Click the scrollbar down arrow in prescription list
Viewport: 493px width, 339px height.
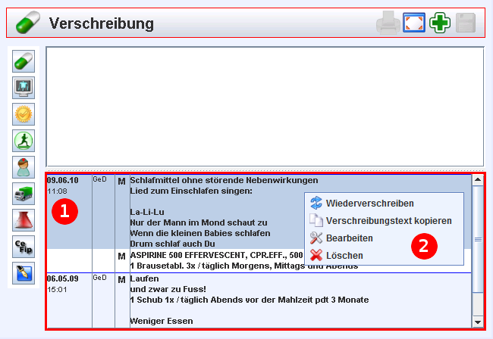477,322
